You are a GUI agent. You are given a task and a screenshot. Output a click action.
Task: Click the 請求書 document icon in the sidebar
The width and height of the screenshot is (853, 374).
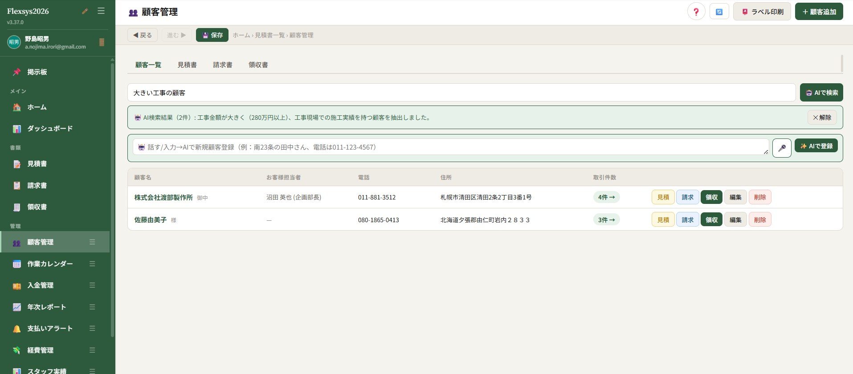[17, 185]
